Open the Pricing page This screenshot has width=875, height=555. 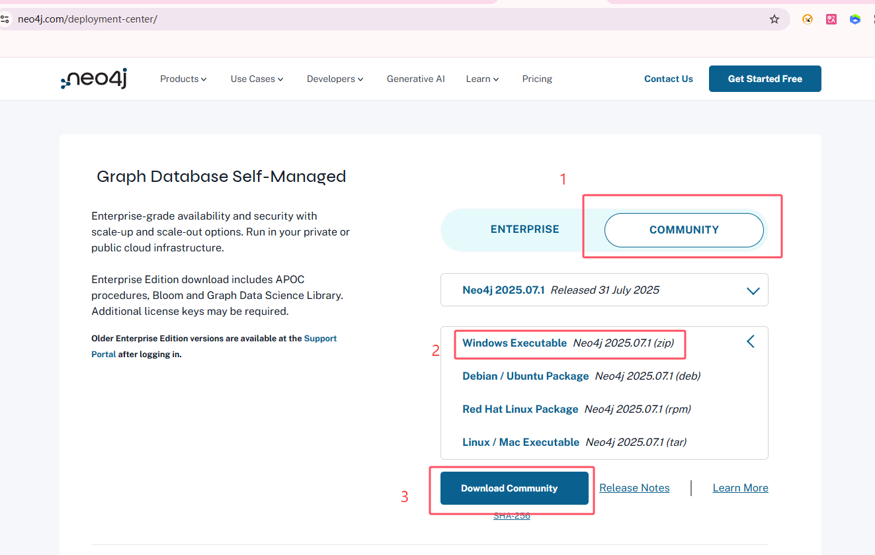pos(537,79)
